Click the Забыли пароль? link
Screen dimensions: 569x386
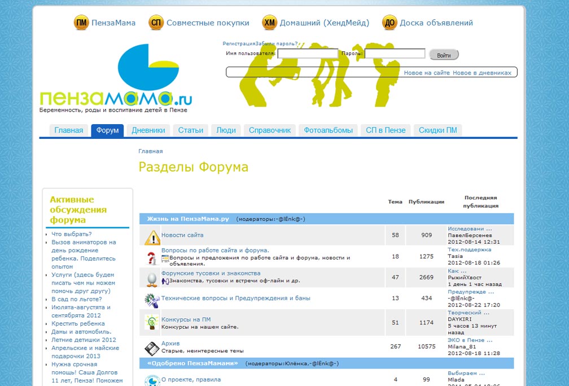pos(277,43)
